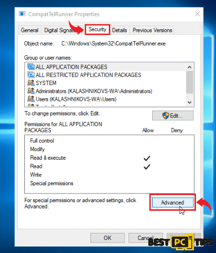This screenshot has height=253, width=216.
Task: Select ALL APPLICATION PACKAGES in list
Action: pyautogui.click(x=106, y=67)
